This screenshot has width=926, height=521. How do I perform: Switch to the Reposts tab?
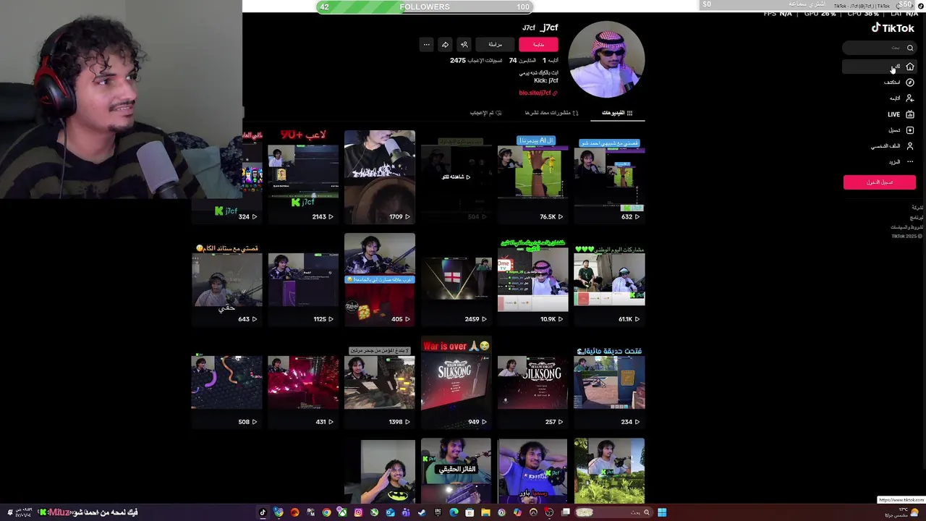[x=552, y=113]
